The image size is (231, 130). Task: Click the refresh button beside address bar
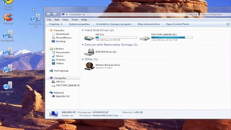[x=196, y=14]
